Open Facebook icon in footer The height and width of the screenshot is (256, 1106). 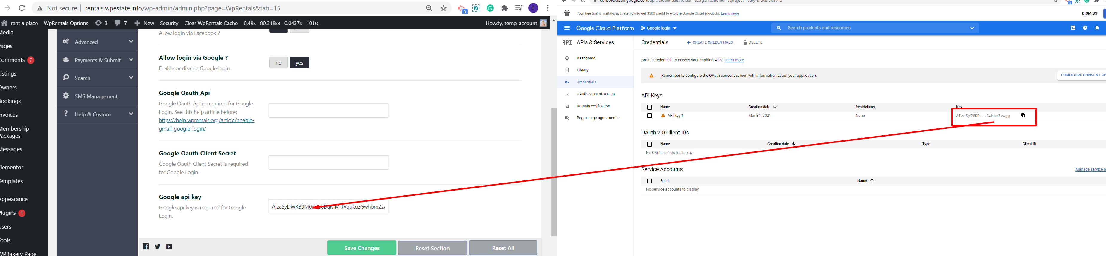click(x=146, y=246)
